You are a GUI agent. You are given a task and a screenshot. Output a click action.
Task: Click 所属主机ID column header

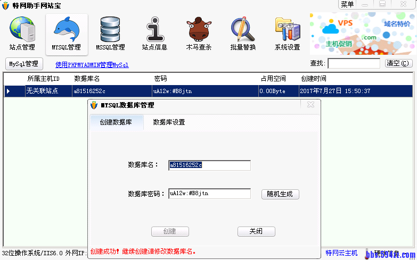[x=43, y=79]
